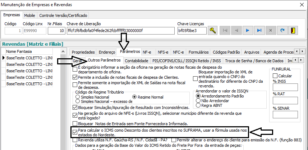Click the % INSS input field
Screen dimensions: 308x150
point(285,87)
